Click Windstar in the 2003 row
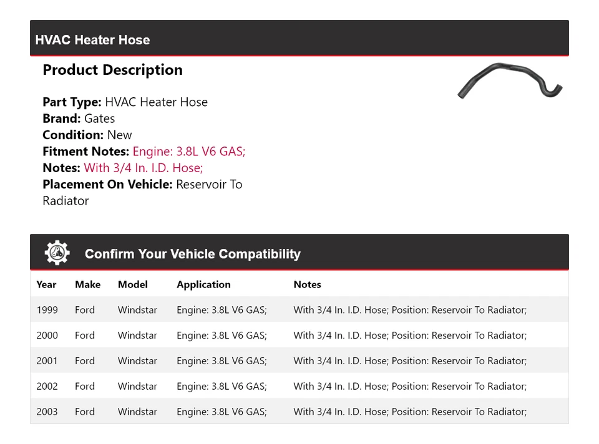Image resolution: width=599 pixels, height=444 pixels. (x=137, y=412)
